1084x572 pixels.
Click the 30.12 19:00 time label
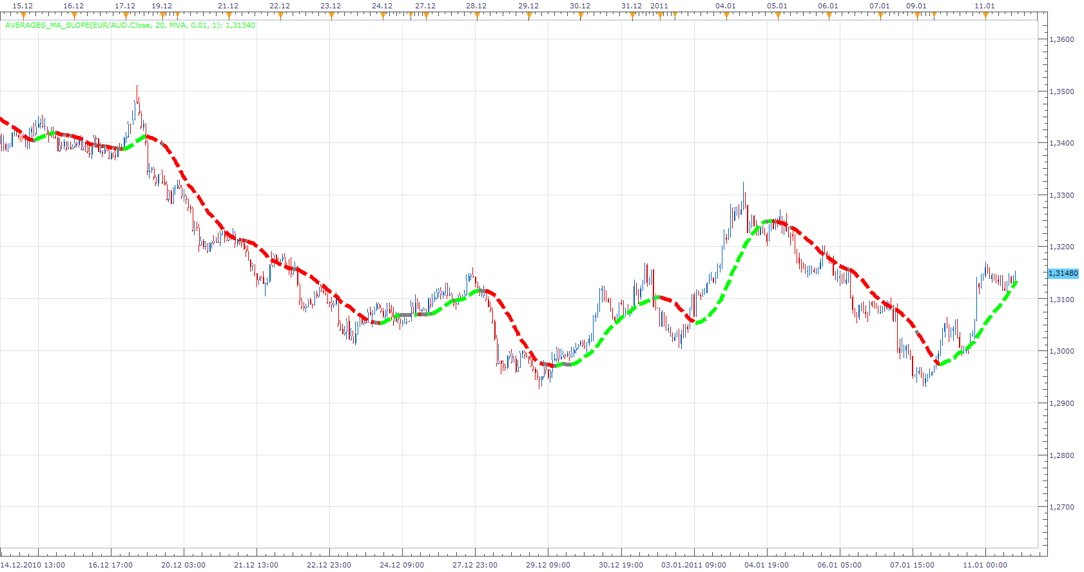(x=621, y=565)
